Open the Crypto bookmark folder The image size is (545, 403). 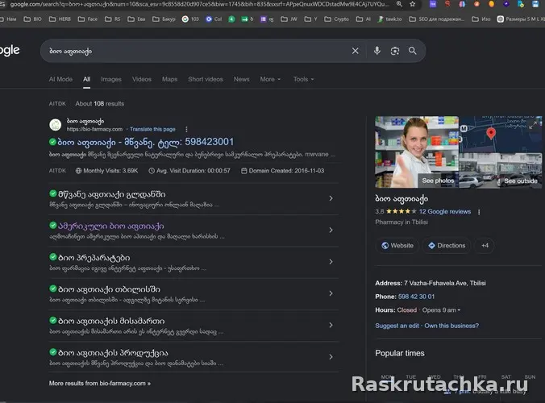pos(336,19)
